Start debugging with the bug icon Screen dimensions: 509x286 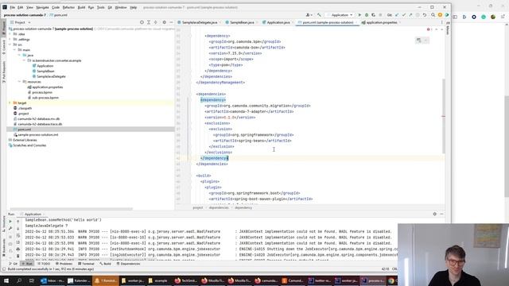(x=367, y=15)
